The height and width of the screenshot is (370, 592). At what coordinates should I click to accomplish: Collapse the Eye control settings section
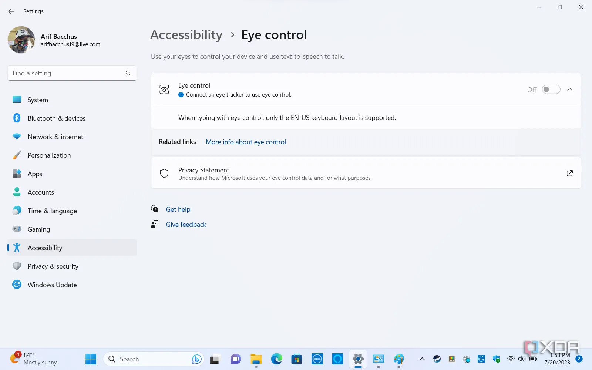pyautogui.click(x=570, y=89)
